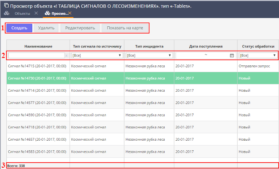
Task: Click the Редактировать button
Action: (x=80, y=28)
